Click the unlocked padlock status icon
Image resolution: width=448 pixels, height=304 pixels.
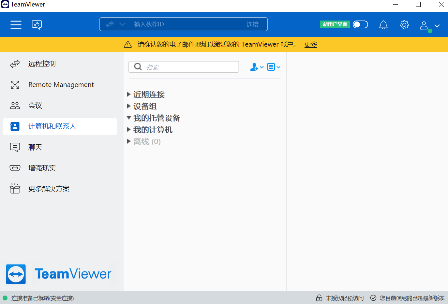pos(319,298)
